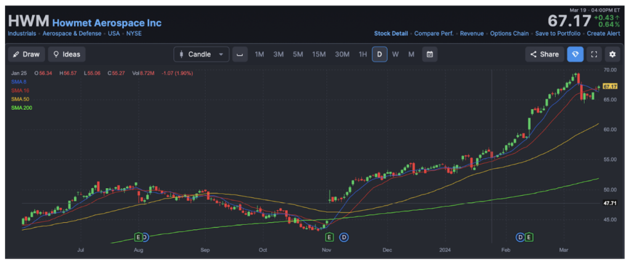Click Howmet Aerospace Inc company name
The width and height of the screenshot is (631, 262).
tap(107, 23)
